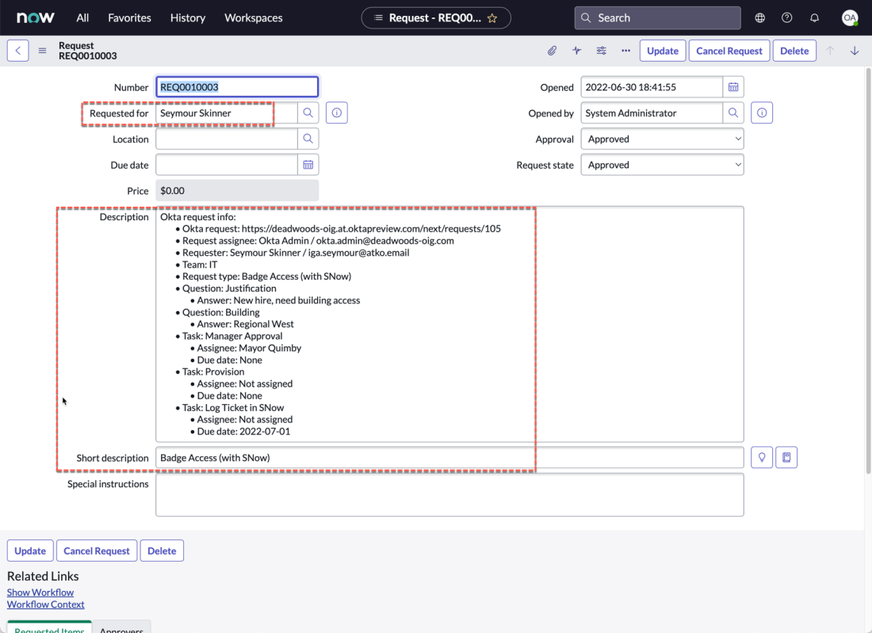872x633 pixels.
Task: Click the suggestion lightbulb icon
Action: click(762, 458)
